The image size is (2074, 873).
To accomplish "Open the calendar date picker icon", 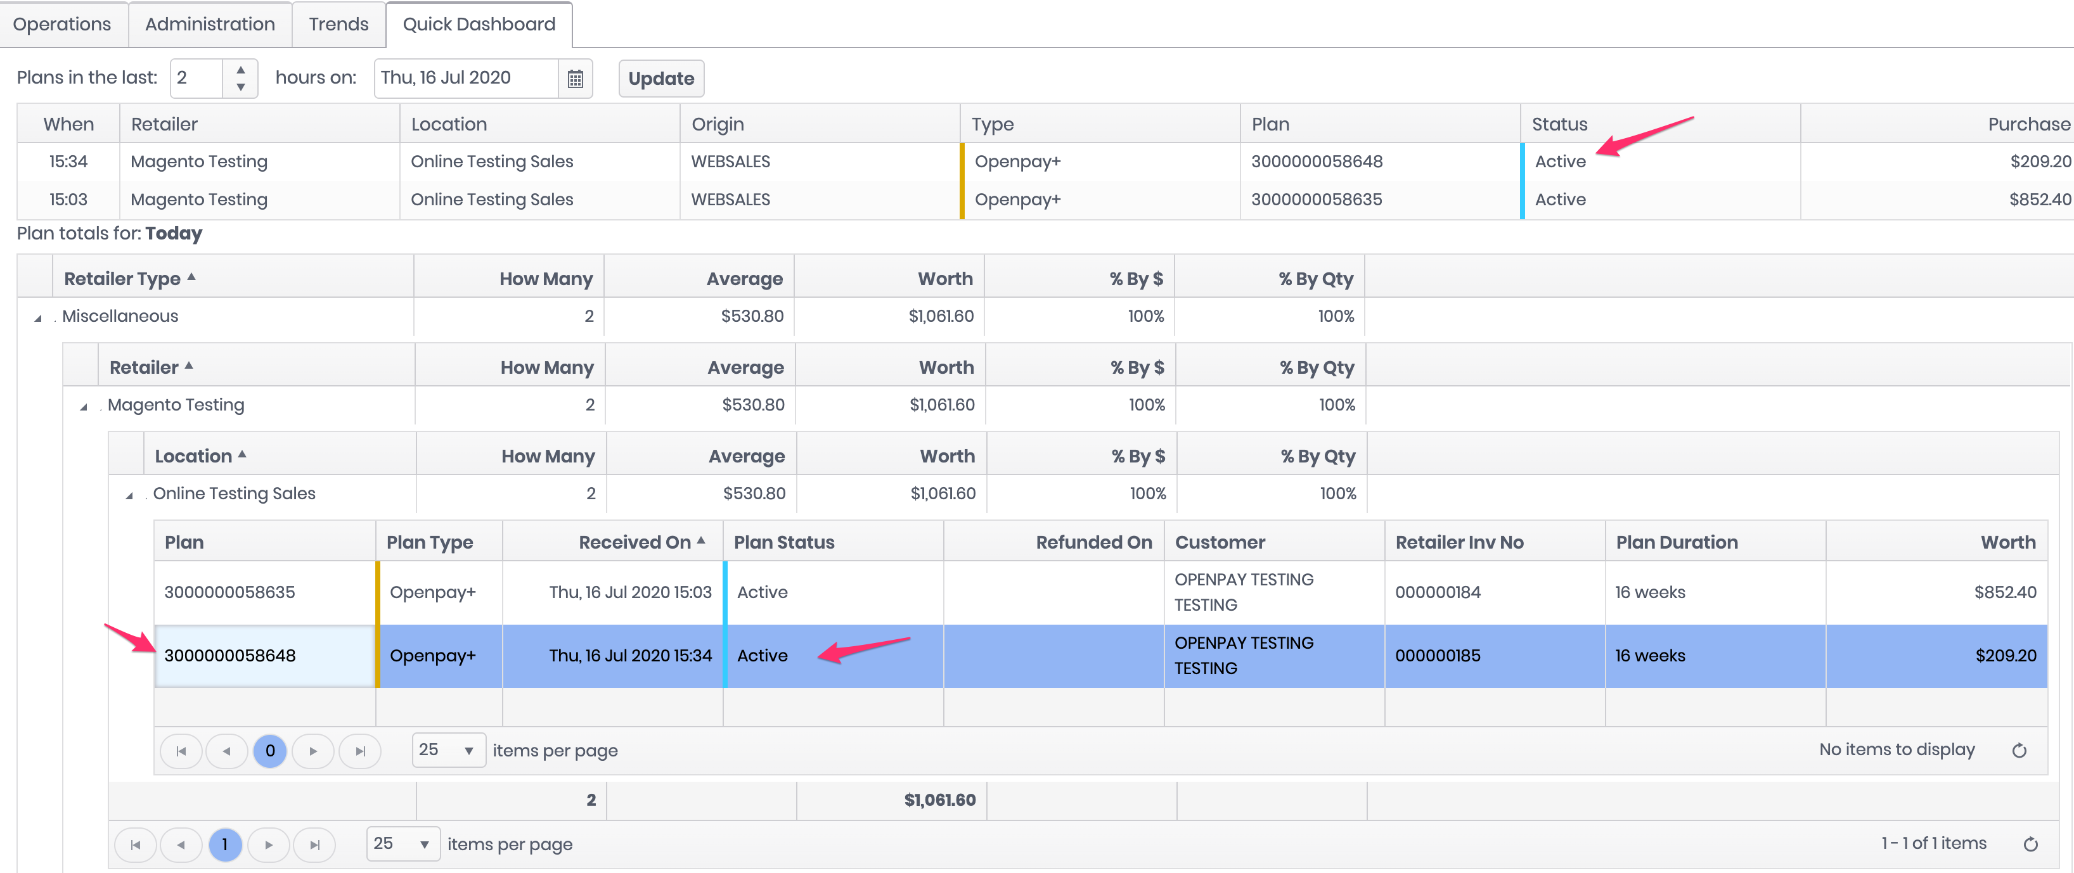I will 575,79.
